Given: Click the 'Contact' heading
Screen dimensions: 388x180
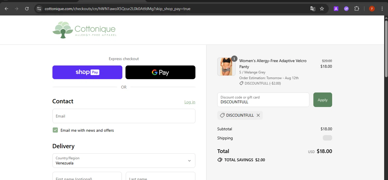Looking at the screenshot, I should coord(63,101).
